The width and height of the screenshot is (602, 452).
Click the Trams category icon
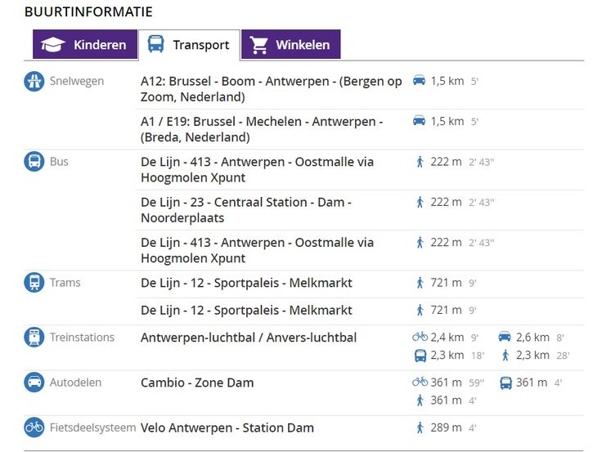tap(34, 283)
